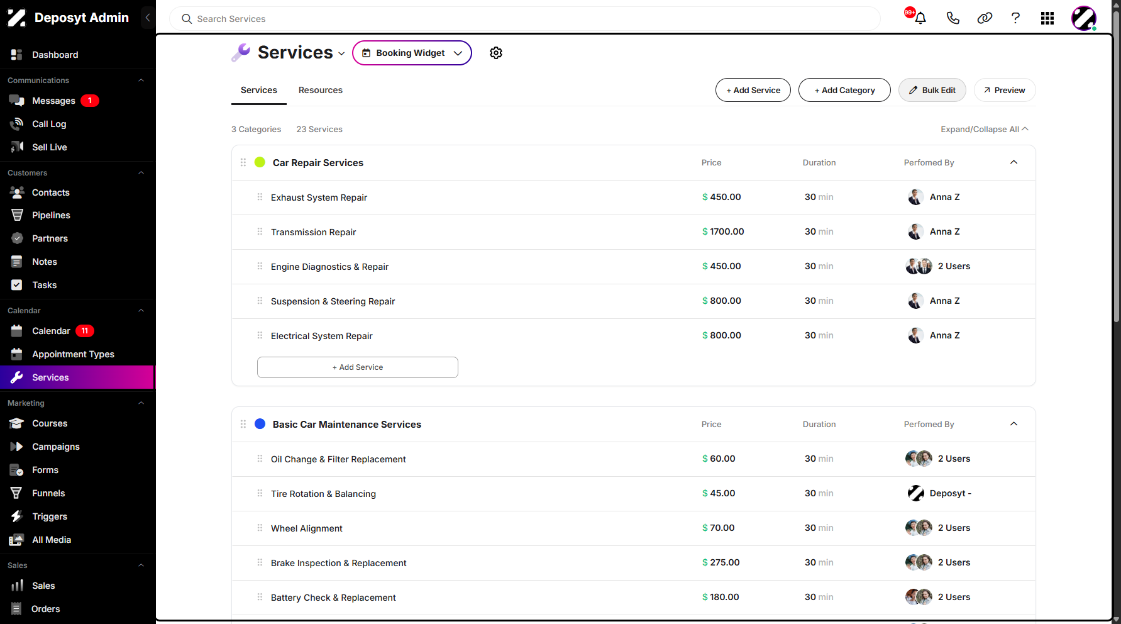1121x624 pixels.
Task: Collapse the Customers sidebar section
Action: tap(141, 173)
